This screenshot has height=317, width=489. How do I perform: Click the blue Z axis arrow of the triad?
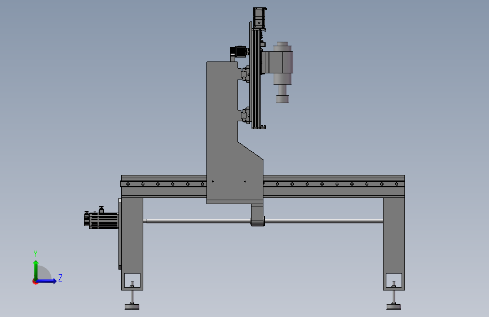pyautogui.click(x=47, y=281)
